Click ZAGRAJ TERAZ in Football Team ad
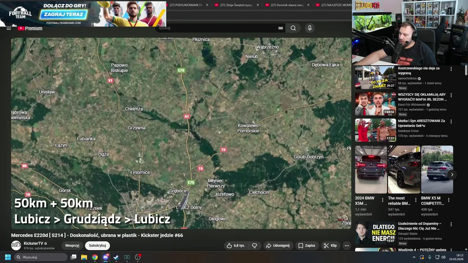 pos(64,15)
